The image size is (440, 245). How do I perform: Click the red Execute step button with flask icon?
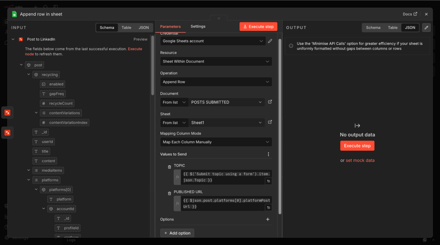click(258, 27)
